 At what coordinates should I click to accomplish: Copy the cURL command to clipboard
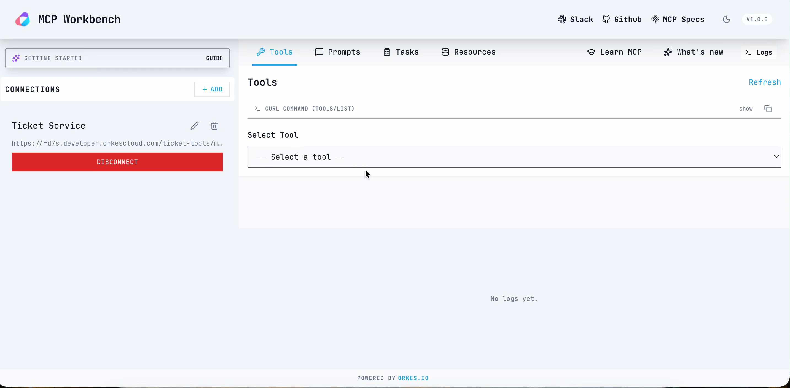(768, 109)
